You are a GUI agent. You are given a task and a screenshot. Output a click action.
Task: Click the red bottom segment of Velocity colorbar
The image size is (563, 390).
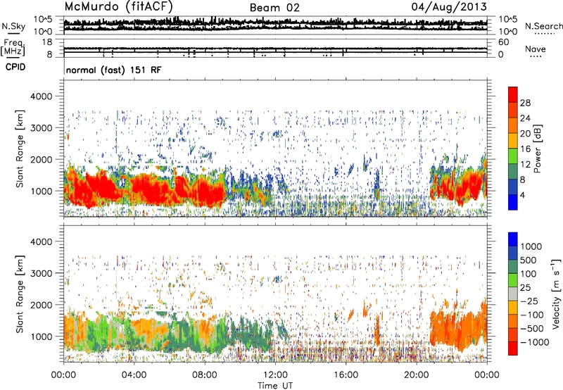(x=513, y=348)
